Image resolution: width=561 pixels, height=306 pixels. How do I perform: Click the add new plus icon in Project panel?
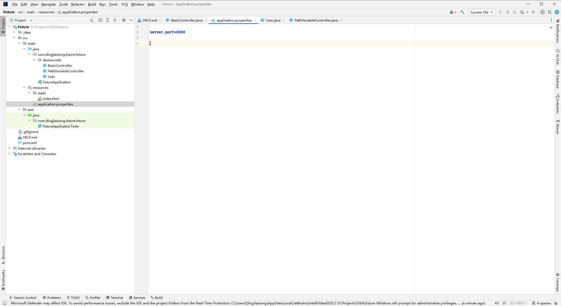(x=92, y=20)
